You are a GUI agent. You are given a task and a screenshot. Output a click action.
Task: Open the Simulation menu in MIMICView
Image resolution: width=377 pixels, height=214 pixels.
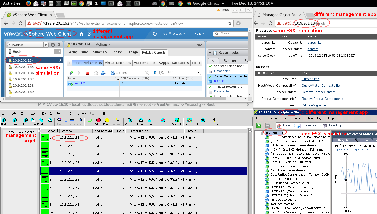pyautogui.click(x=58, y=113)
